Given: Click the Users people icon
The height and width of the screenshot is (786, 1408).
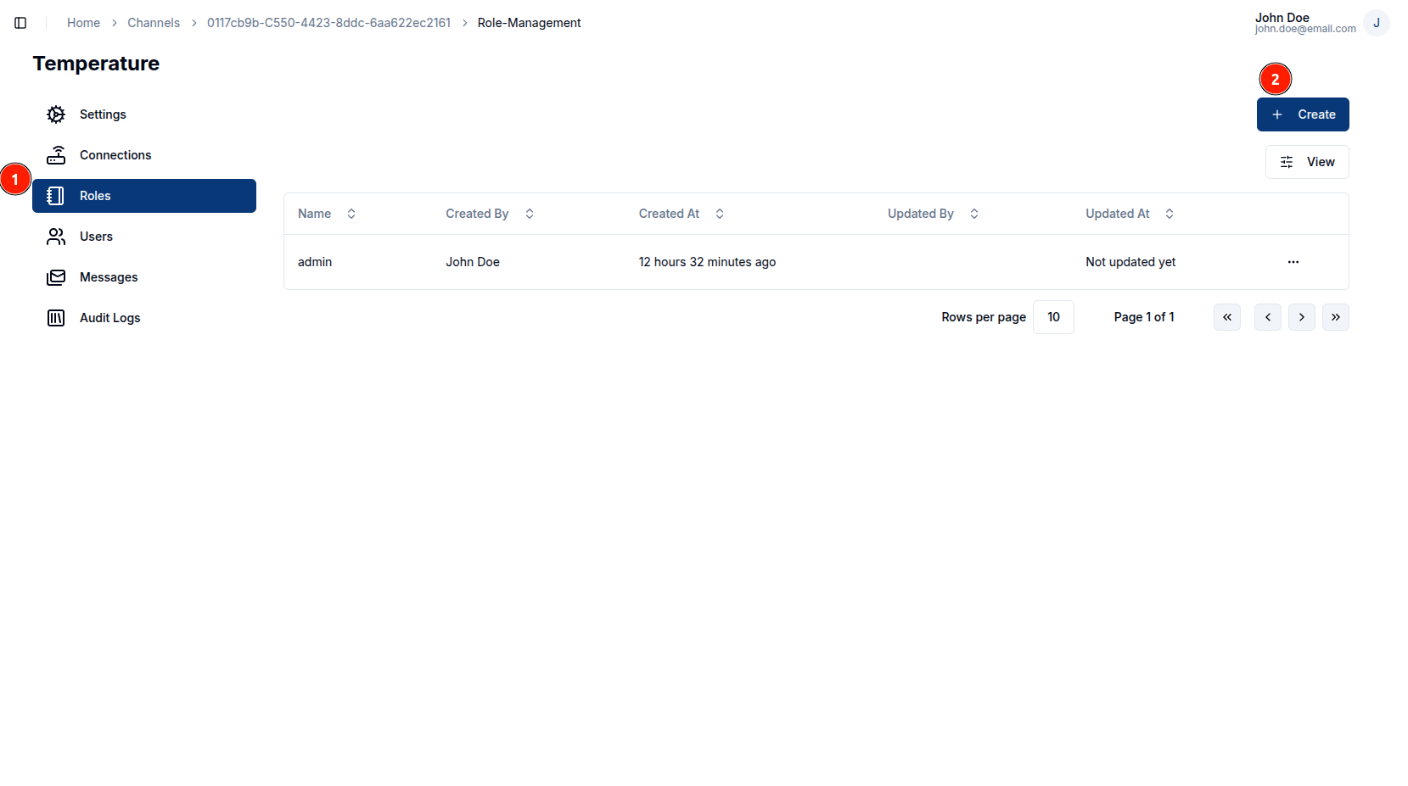Looking at the screenshot, I should click(56, 237).
